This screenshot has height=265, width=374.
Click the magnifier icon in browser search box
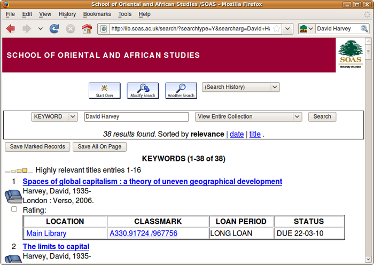click(x=364, y=29)
